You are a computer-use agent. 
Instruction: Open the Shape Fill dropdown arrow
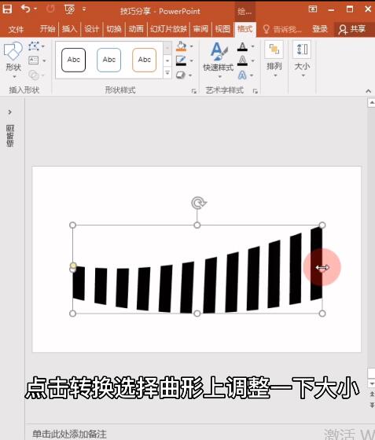(x=191, y=46)
